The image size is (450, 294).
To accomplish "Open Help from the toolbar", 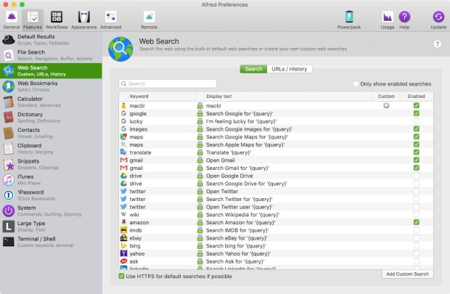I will pos(404,20).
